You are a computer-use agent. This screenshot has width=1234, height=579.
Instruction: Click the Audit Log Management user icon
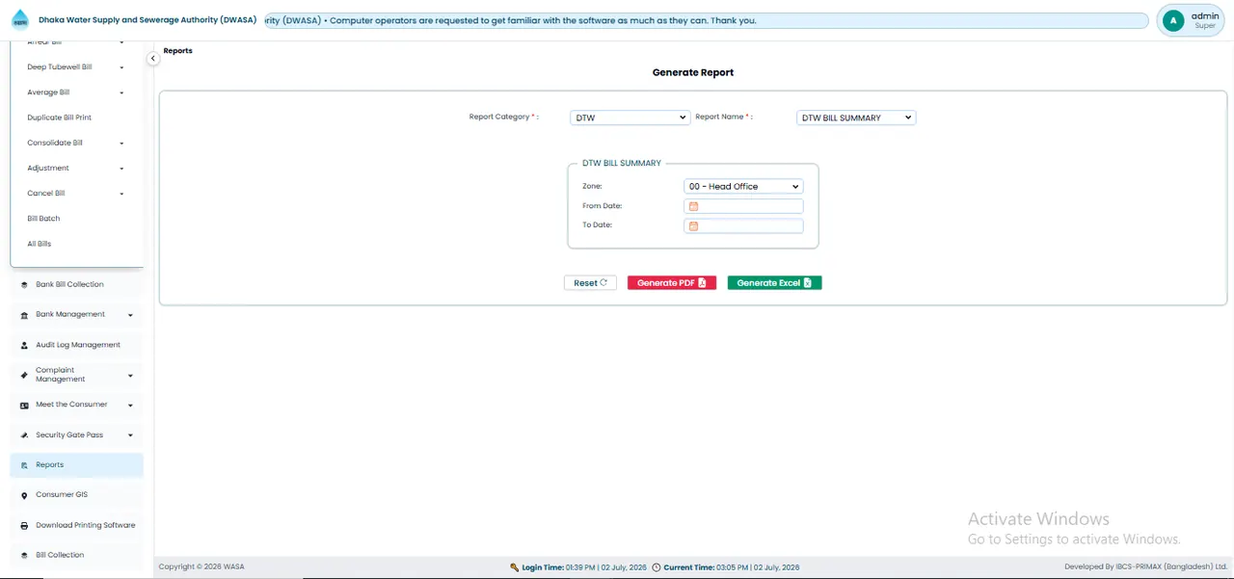coord(24,345)
